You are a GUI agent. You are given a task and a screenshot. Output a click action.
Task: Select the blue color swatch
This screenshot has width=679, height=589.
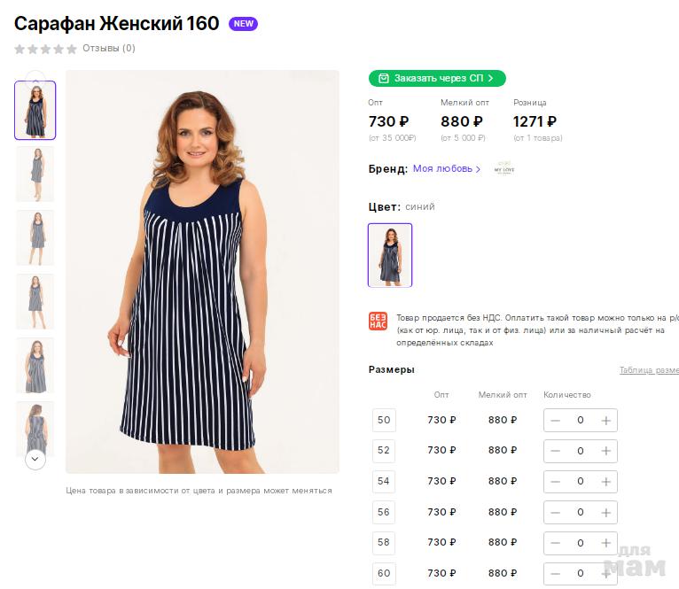(x=390, y=255)
